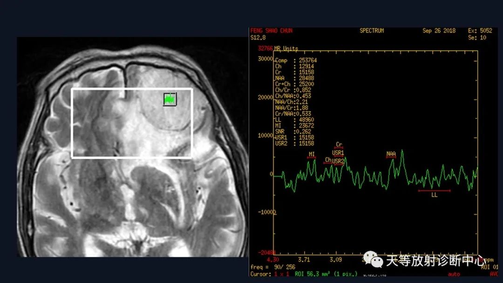Image resolution: width=503 pixels, height=283 pixels.
Task: Select the Ex: 5052 exam number
Action: tap(480, 31)
